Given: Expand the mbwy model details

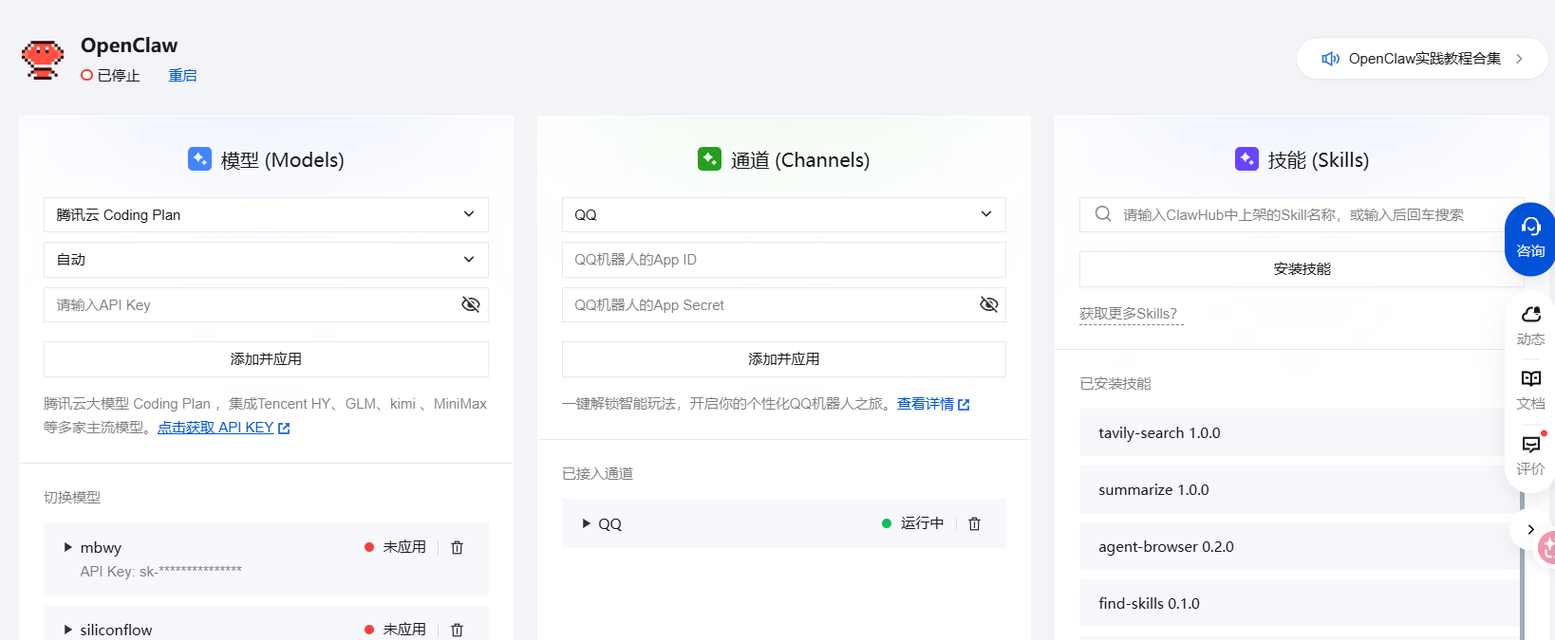Looking at the screenshot, I should (x=67, y=547).
